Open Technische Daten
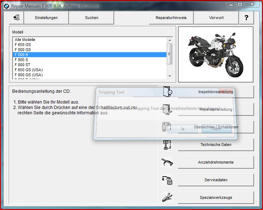Image resolution: width=263 pixels, height=210 pixels. tap(216, 145)
